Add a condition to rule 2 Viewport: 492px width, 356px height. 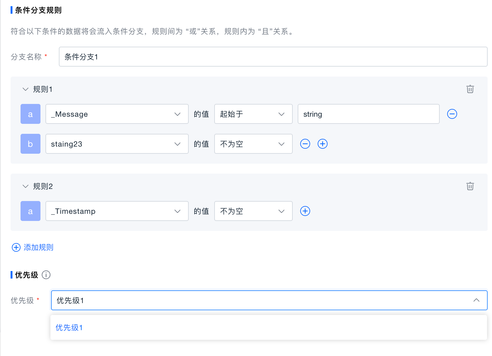click(x=305, y=211)
